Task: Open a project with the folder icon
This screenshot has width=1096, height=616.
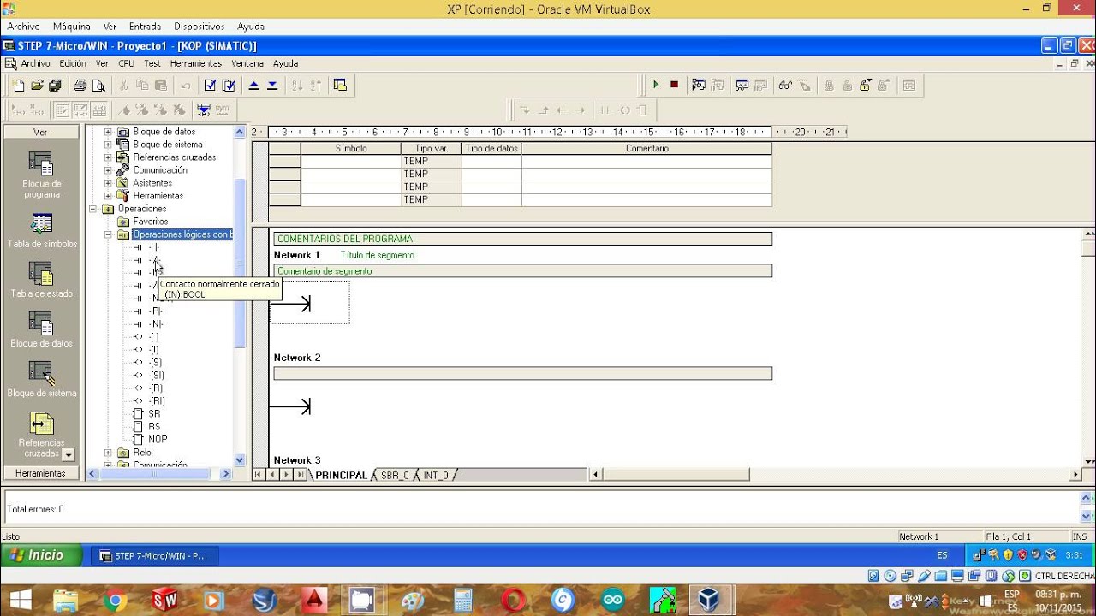Action: pos(37,85)
